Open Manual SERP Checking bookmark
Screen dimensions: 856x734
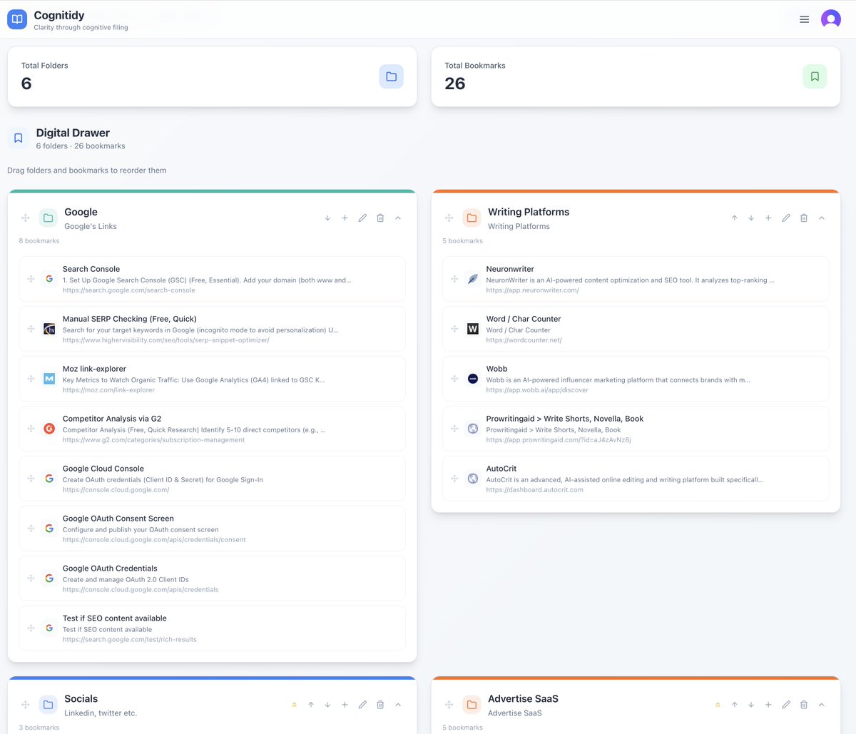pos(212,329)
